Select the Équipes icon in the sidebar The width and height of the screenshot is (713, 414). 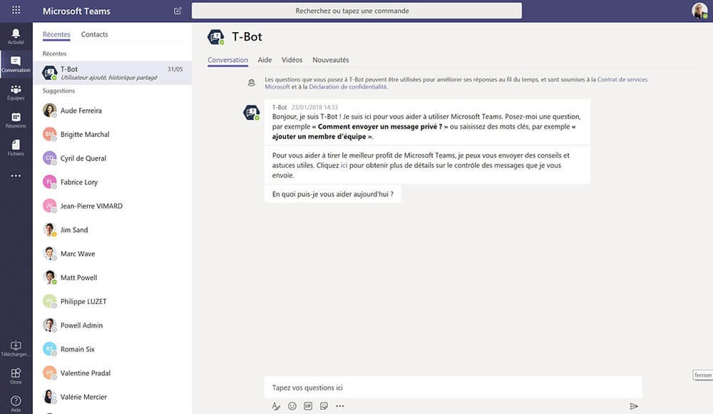pyautogui.click(x=16, y=91)
